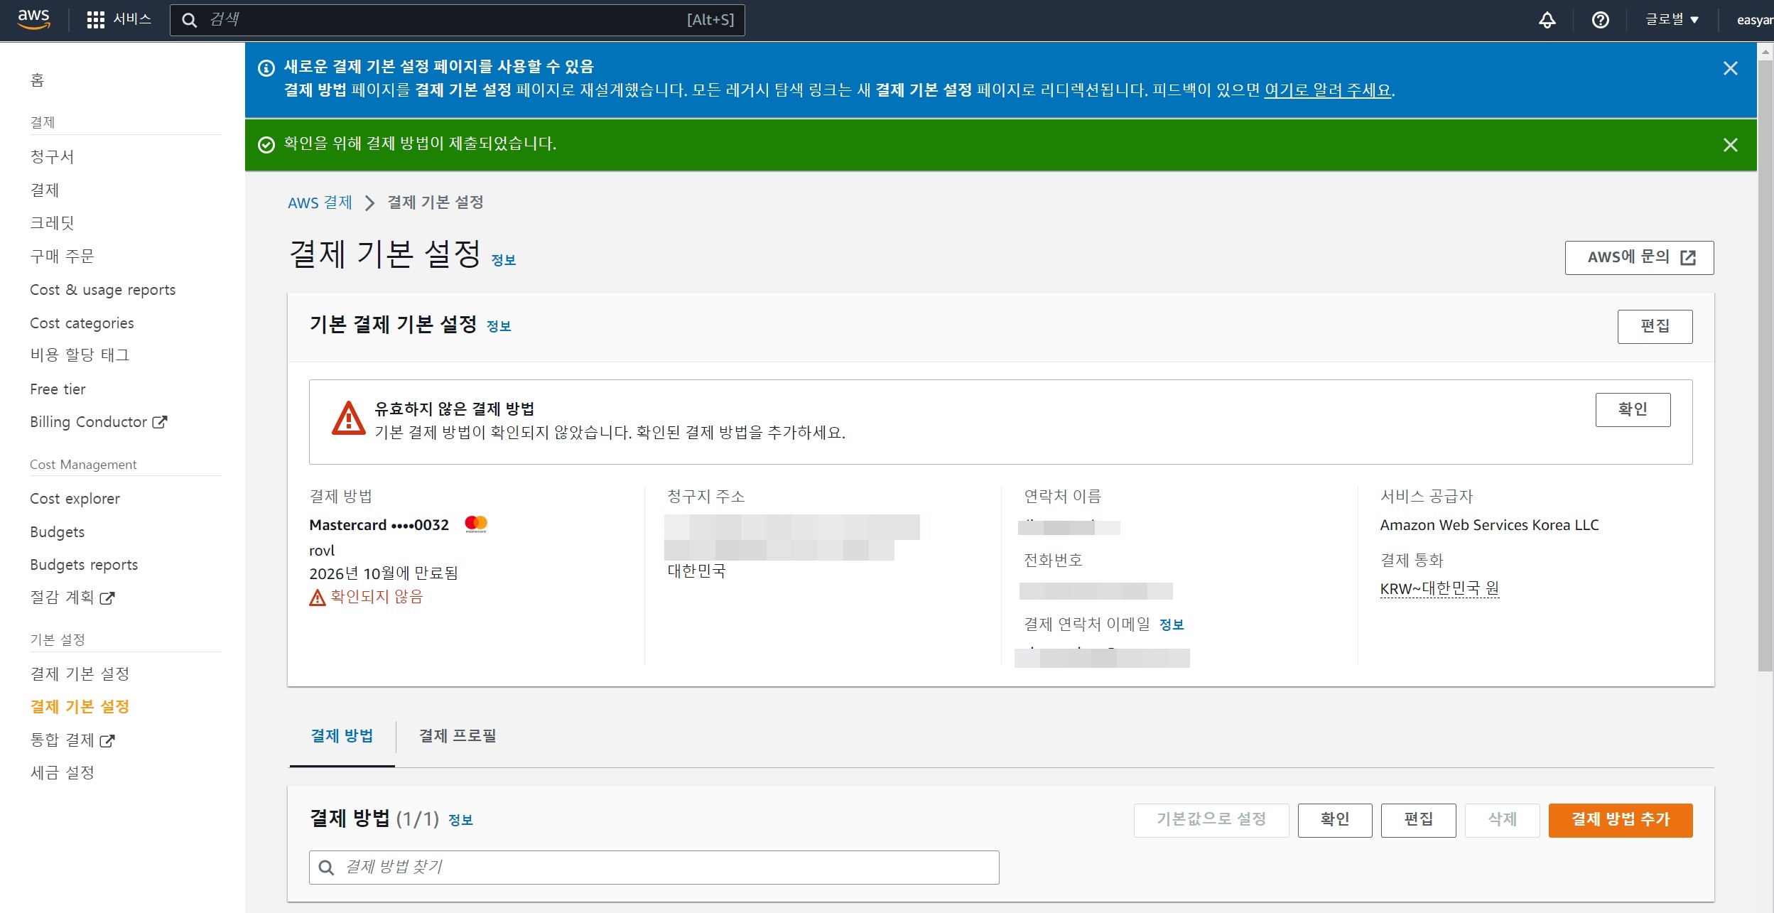Click Mastercard ••••0032 text
Screen dimensions: 1774x913
[379, 525]
